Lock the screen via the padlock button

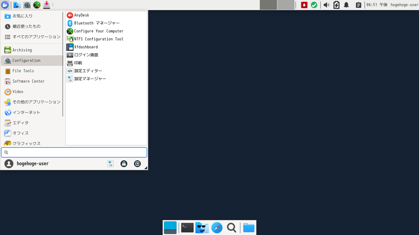click(x=124, y=164)
